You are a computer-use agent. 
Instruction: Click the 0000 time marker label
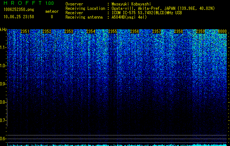pos(222,31)
